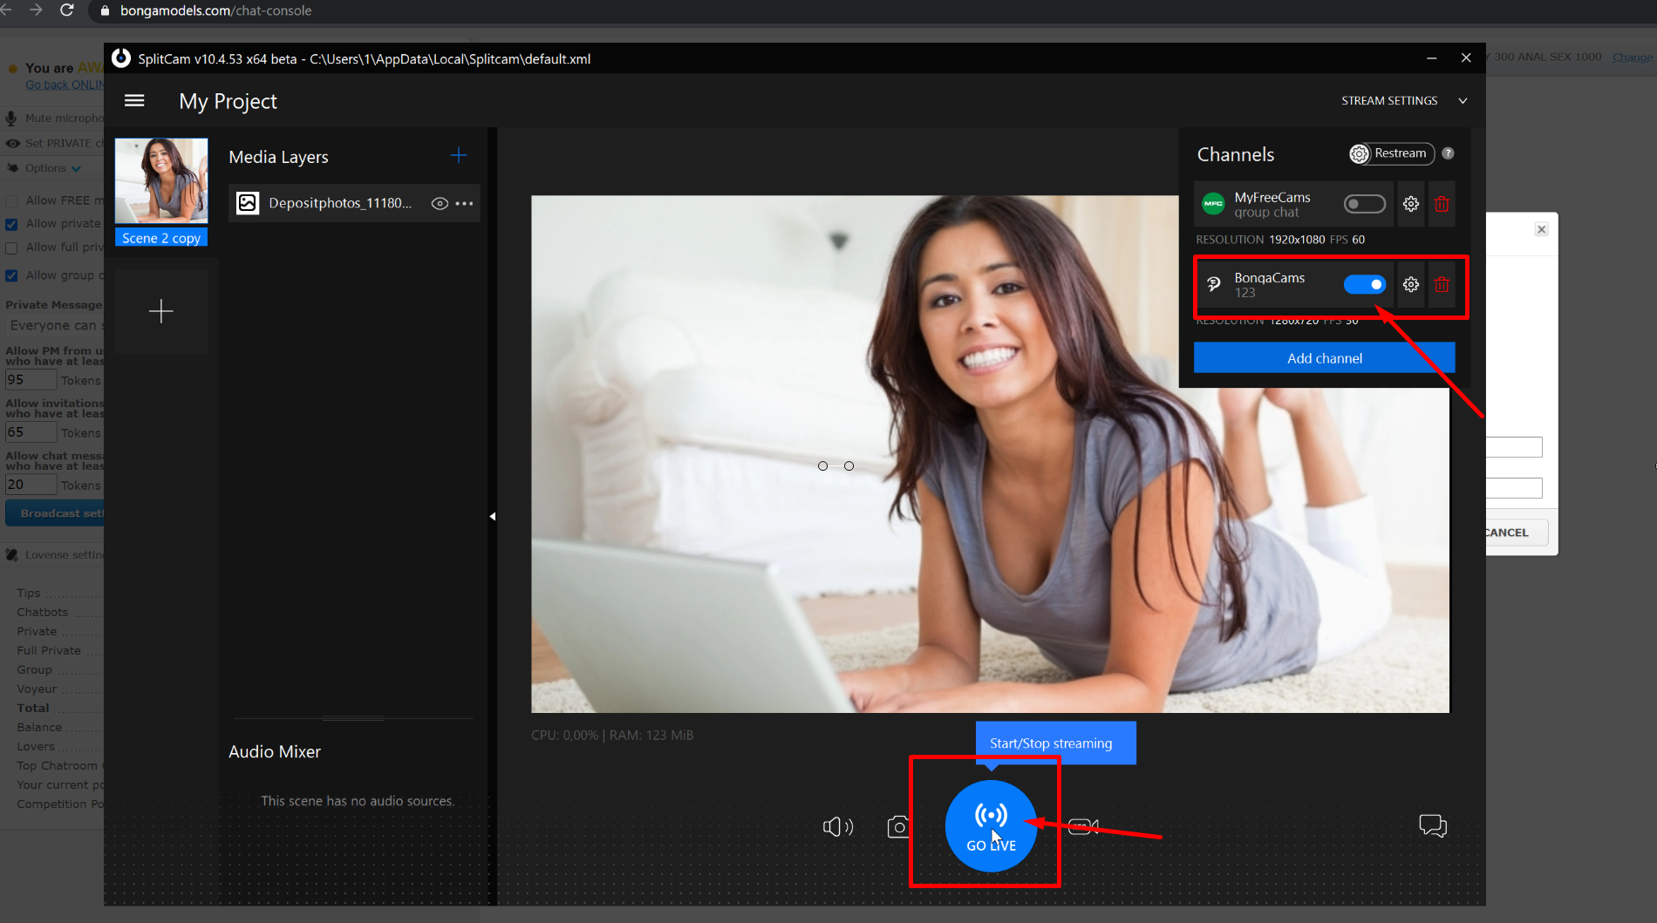
Task: Start video recording with the camcorder icon
Action: [x=1083, y=826]
